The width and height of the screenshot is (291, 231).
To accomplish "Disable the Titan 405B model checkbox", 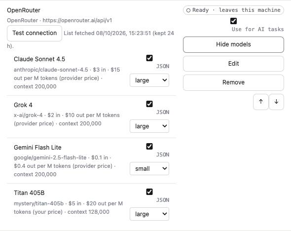I will (149, 192).
